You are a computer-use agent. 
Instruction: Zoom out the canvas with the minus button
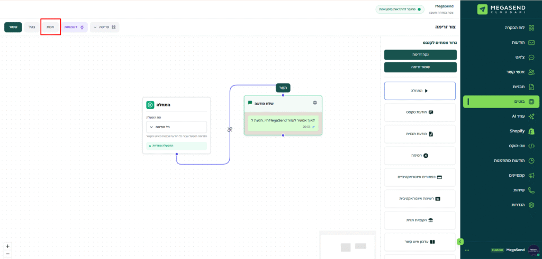[x=7, y=254]
